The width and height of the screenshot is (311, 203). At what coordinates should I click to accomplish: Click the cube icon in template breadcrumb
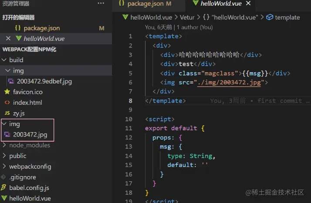(x=270, y=17)
